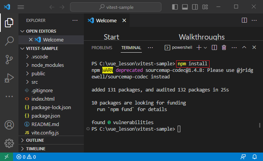Open remote window indicator in status bar
263x161 pixels.
click(7, 157)
